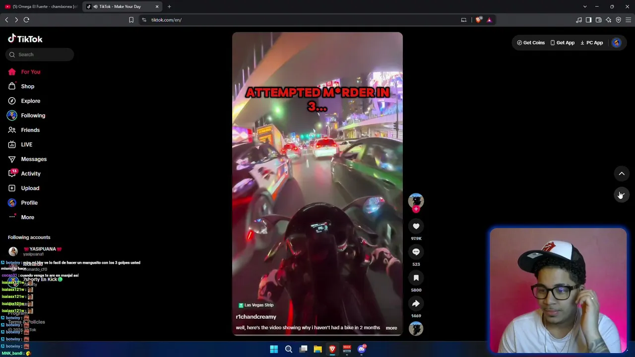The height and width of the screenshot is (357, 635).
Task: Open a new browser tab
Action: coord(169,6)
